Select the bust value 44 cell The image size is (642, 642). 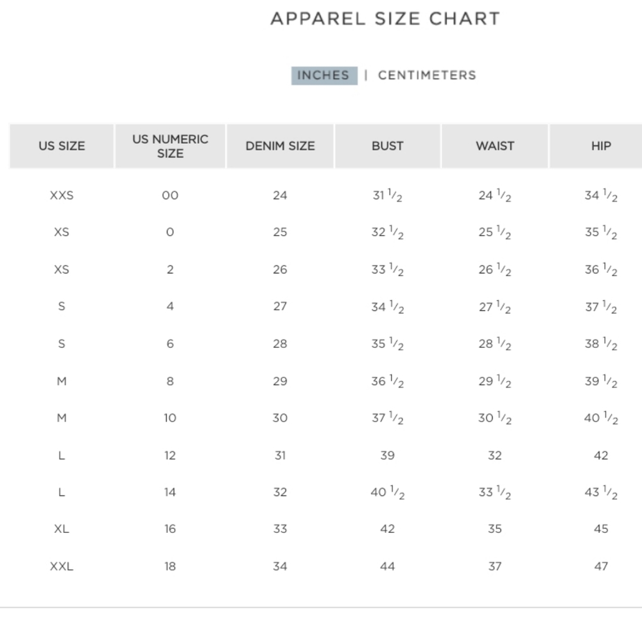387,566
